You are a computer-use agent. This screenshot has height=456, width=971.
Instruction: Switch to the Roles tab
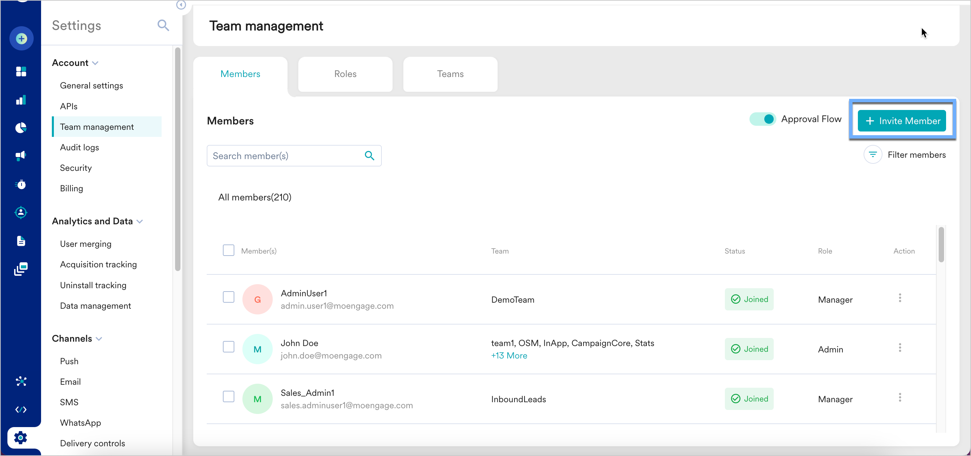pyautogui.click(x=345, y=74)
